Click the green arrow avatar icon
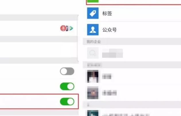 (71, 28)
